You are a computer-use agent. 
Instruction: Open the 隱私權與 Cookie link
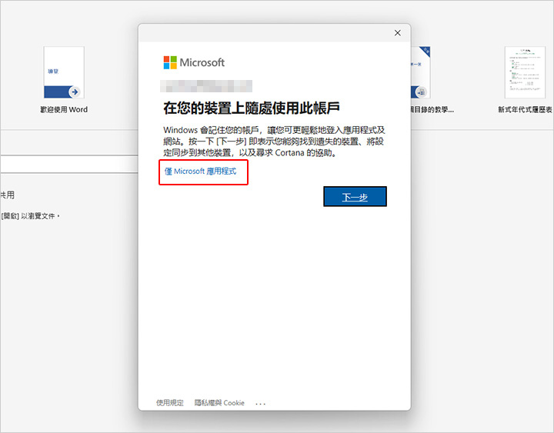coord(219,403)
